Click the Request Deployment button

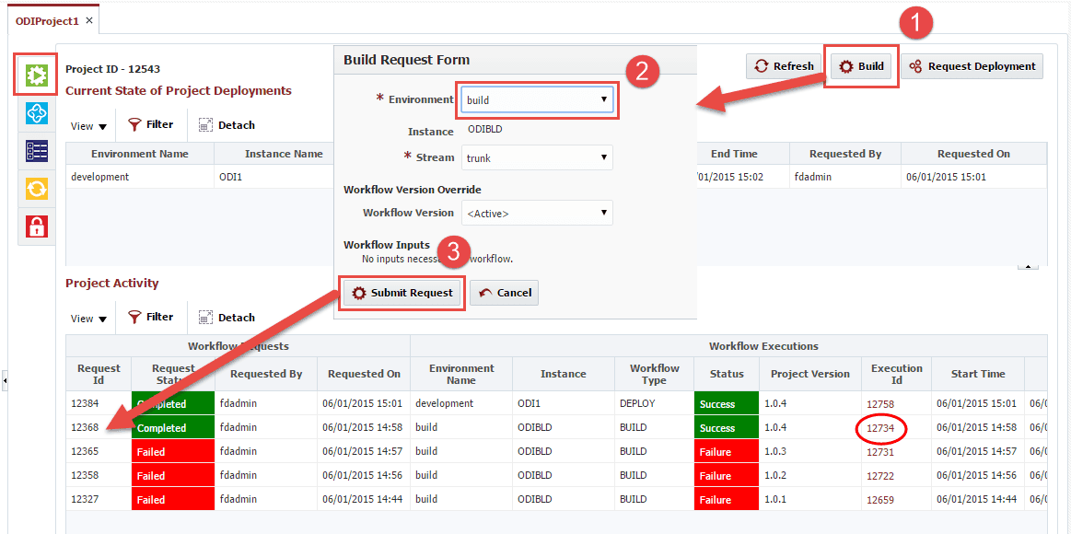(x=972, y=66)
